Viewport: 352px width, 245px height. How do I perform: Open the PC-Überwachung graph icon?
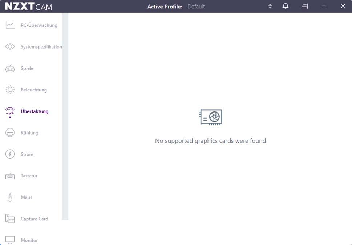[x=10, y=25]
